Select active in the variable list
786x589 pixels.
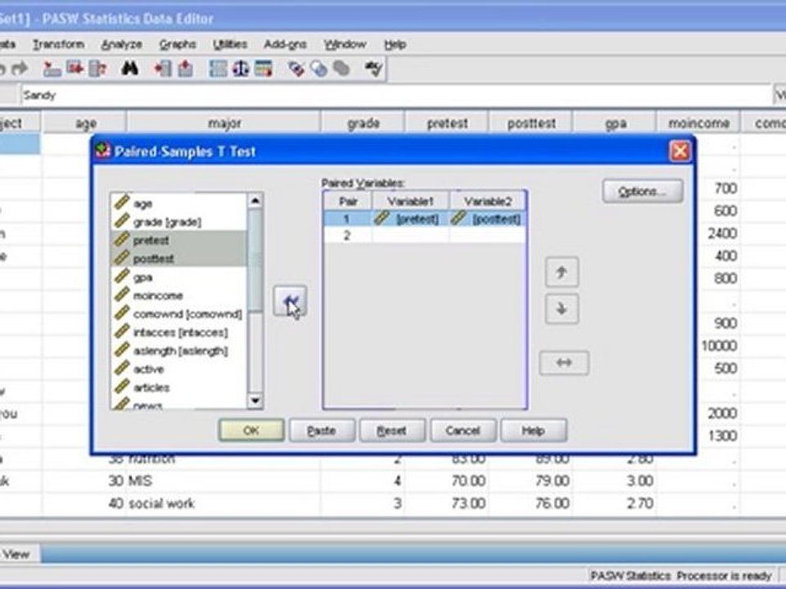point(179,369)
